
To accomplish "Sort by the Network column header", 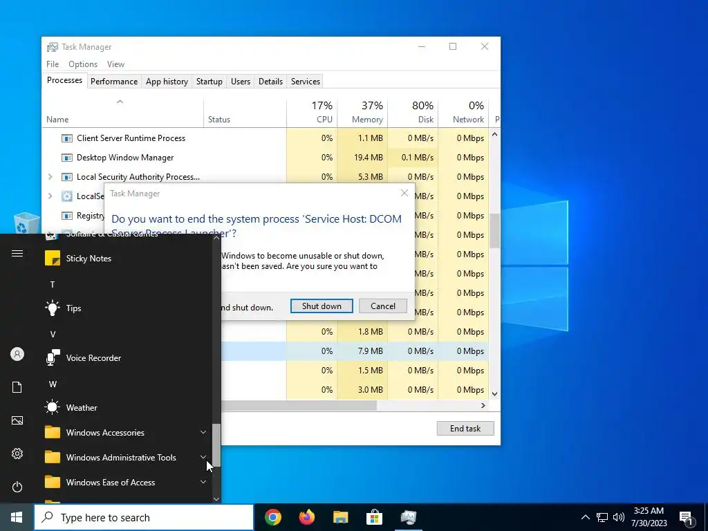I will click(464, 113).
